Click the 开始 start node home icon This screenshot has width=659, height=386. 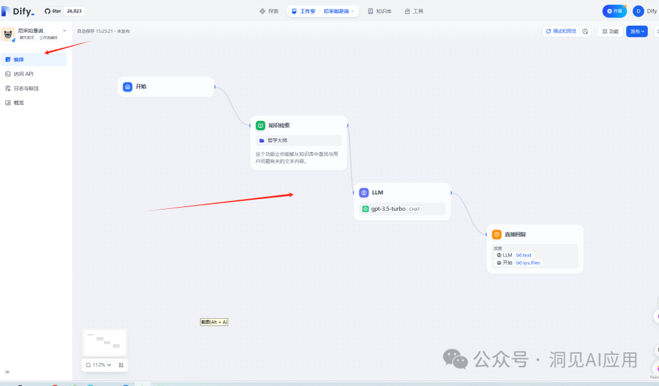(x=128, y=87)
